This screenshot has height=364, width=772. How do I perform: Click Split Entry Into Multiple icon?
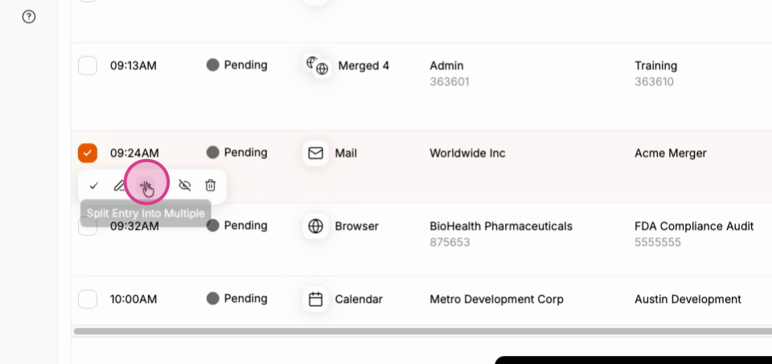tap(146, 186)
